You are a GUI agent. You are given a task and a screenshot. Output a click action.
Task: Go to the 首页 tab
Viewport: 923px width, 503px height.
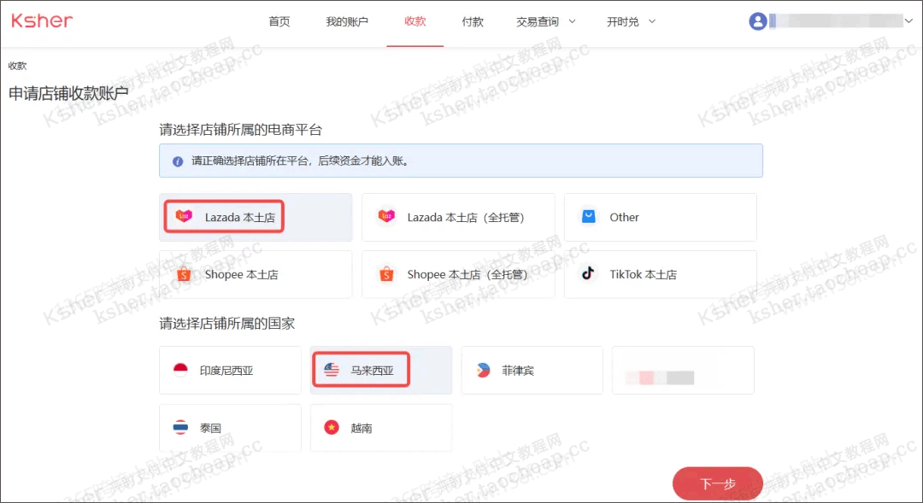click(279, 21)
